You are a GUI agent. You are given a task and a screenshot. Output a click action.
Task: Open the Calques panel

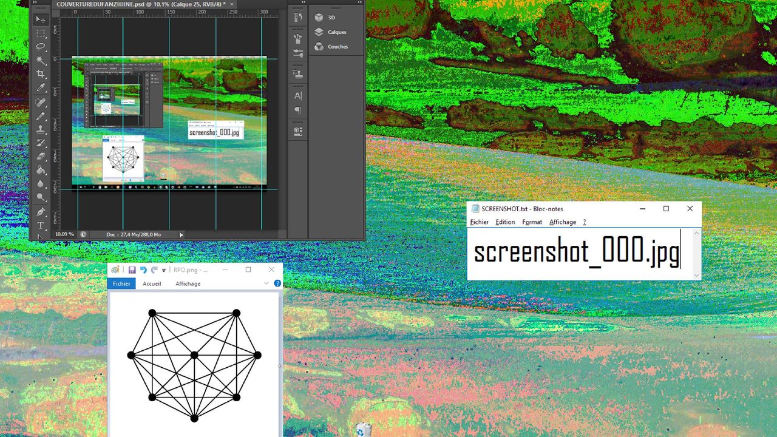click(x=336, y=32)
